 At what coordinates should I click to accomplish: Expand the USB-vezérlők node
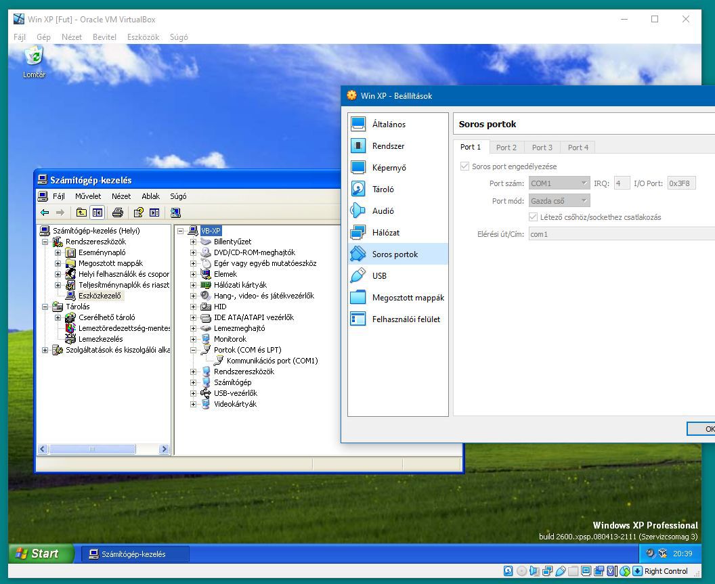pos(194,393)
